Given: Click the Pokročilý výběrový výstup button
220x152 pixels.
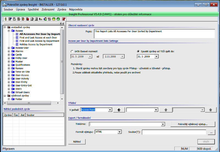Looking at the screenshot, I should 193,124.
